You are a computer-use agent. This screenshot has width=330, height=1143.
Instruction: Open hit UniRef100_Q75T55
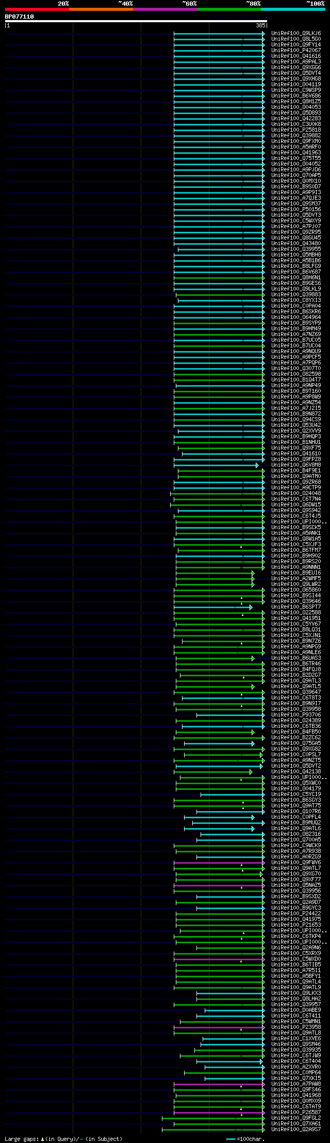pyautogui.click(x=296, y=158)
